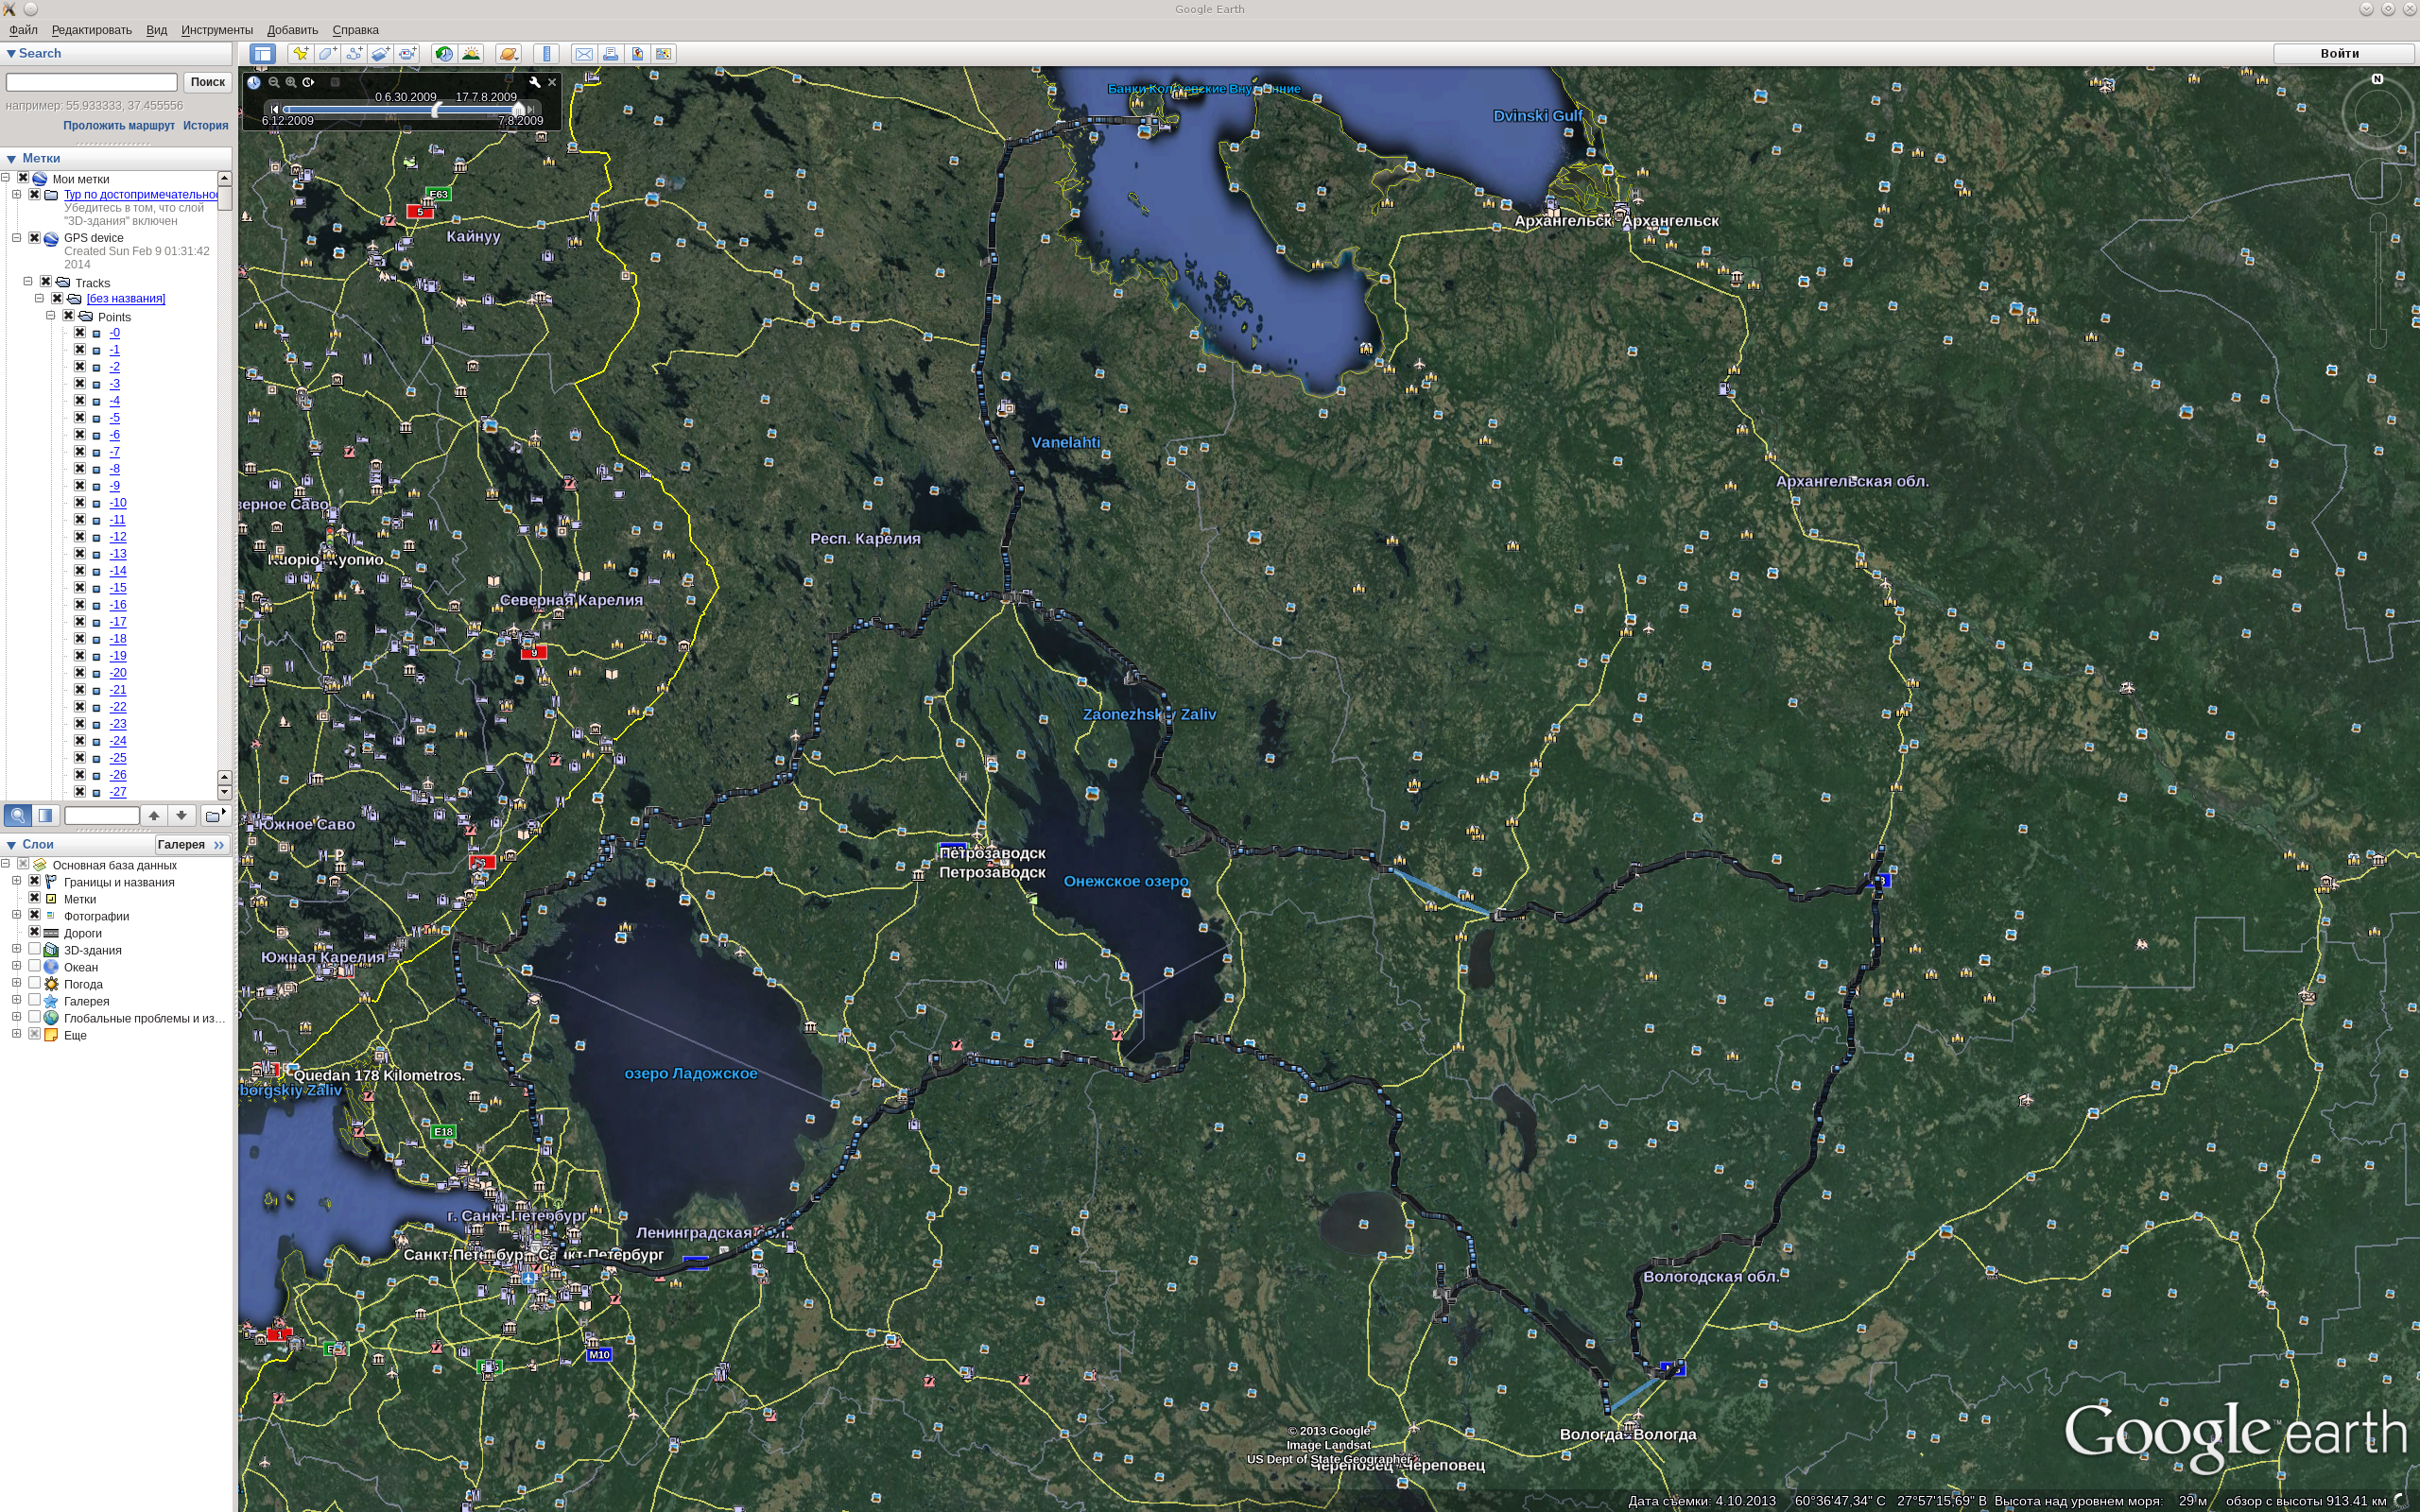This screenshot has width=2420, height=1512.
Task: Move selected place down
Action: coord(181,815)
